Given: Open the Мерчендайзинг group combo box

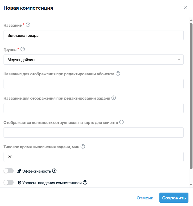Looking at the screenshot, I should [x=93, y=60].
